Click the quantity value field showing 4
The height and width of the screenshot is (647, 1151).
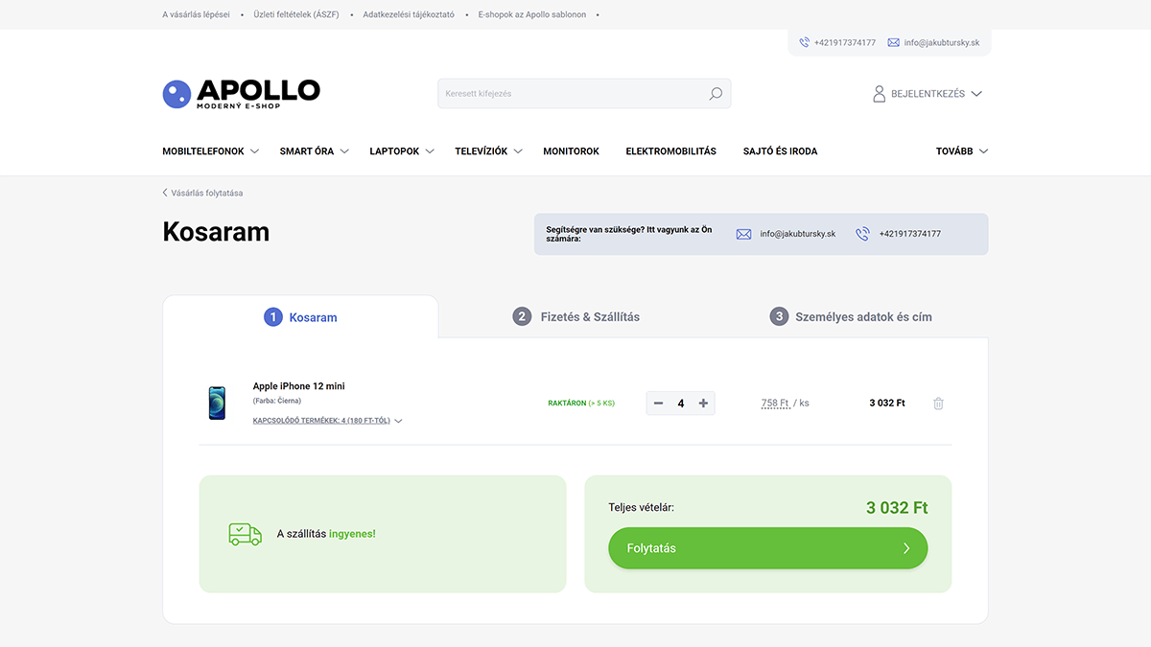click(681, 404)
